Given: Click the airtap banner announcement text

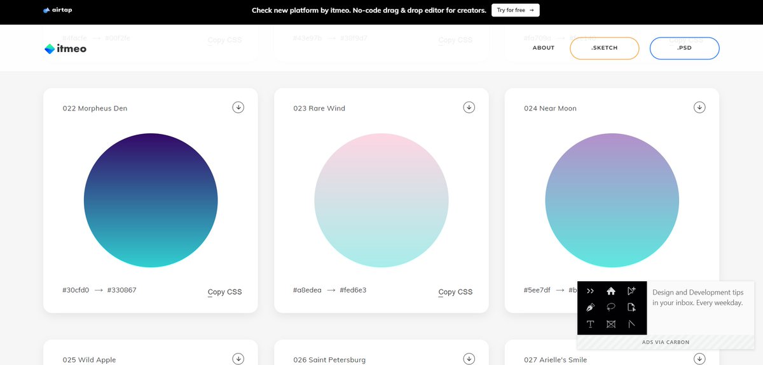Looking at the screenshot, I should tap(369, 10).
